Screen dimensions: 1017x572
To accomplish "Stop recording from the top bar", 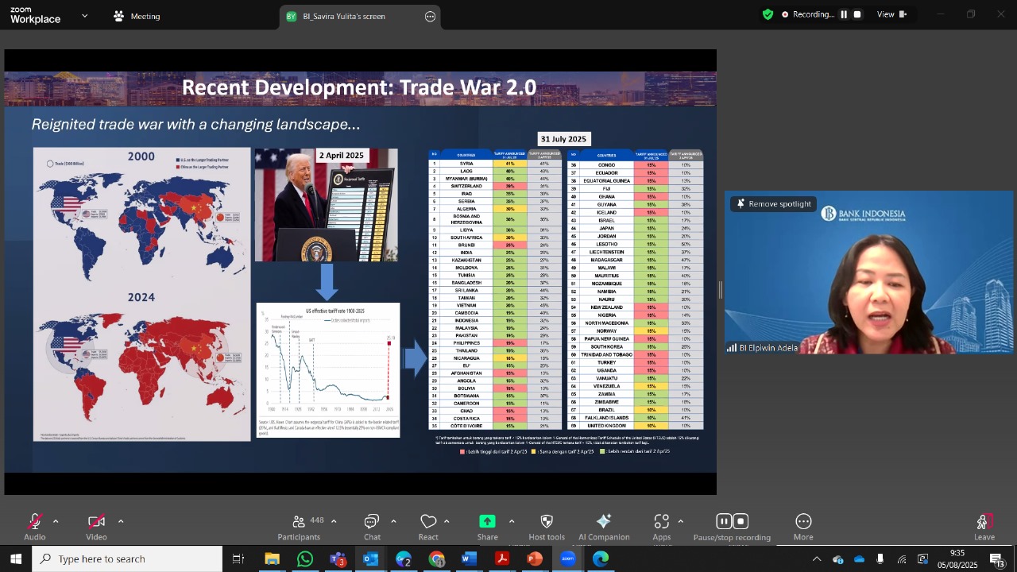I will point(857,14).
